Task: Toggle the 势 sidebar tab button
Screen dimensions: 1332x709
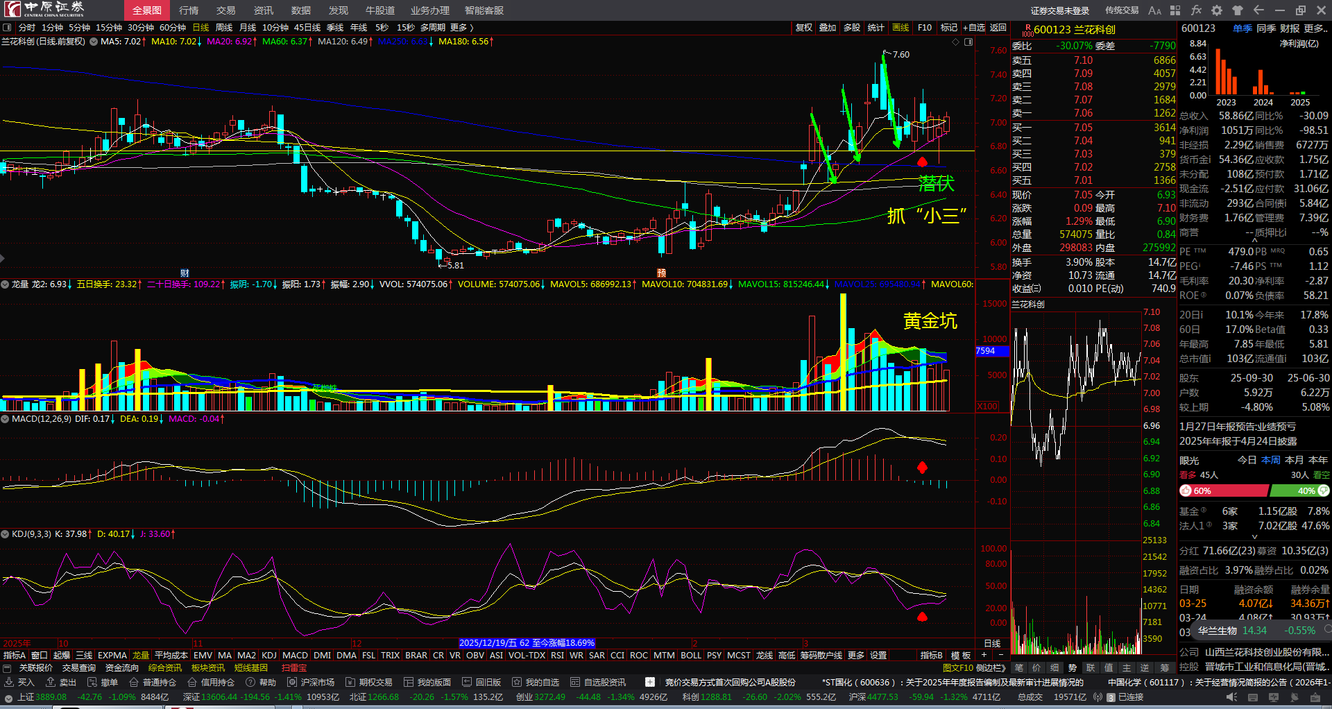Action: [x=1073, y=667]
